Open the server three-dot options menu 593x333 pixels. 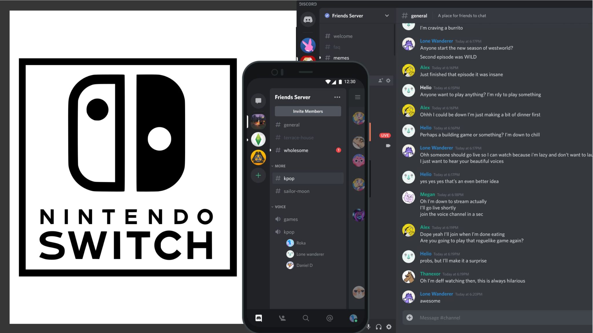click(337, 97)
